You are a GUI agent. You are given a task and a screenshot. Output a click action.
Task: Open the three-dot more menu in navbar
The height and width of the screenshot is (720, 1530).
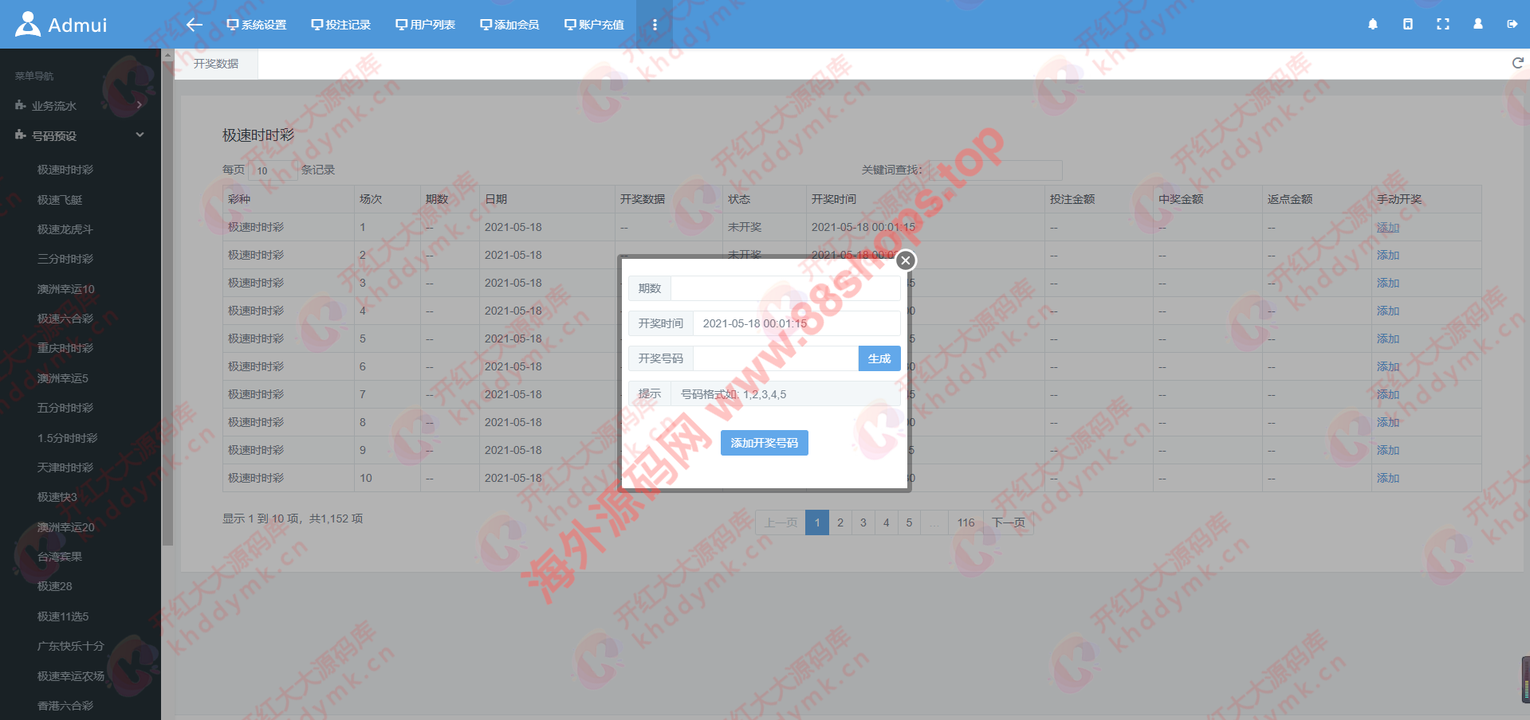[x=655, y=25]
